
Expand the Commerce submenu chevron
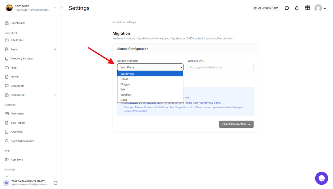(55, 95)
